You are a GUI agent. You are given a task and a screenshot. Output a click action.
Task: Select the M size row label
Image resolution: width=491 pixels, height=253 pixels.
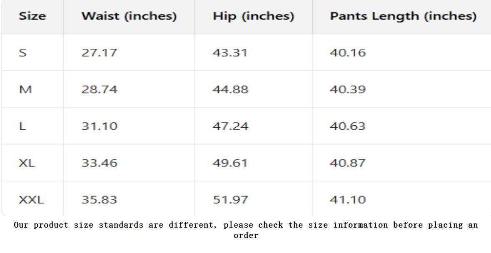(25, 89)
